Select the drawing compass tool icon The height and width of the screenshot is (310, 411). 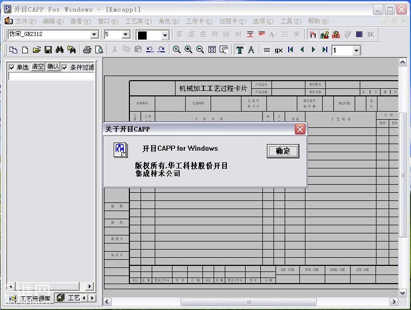click(x=251, y=50)
